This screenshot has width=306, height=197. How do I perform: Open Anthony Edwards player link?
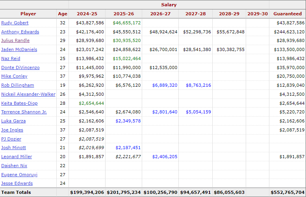pos(20,32)
